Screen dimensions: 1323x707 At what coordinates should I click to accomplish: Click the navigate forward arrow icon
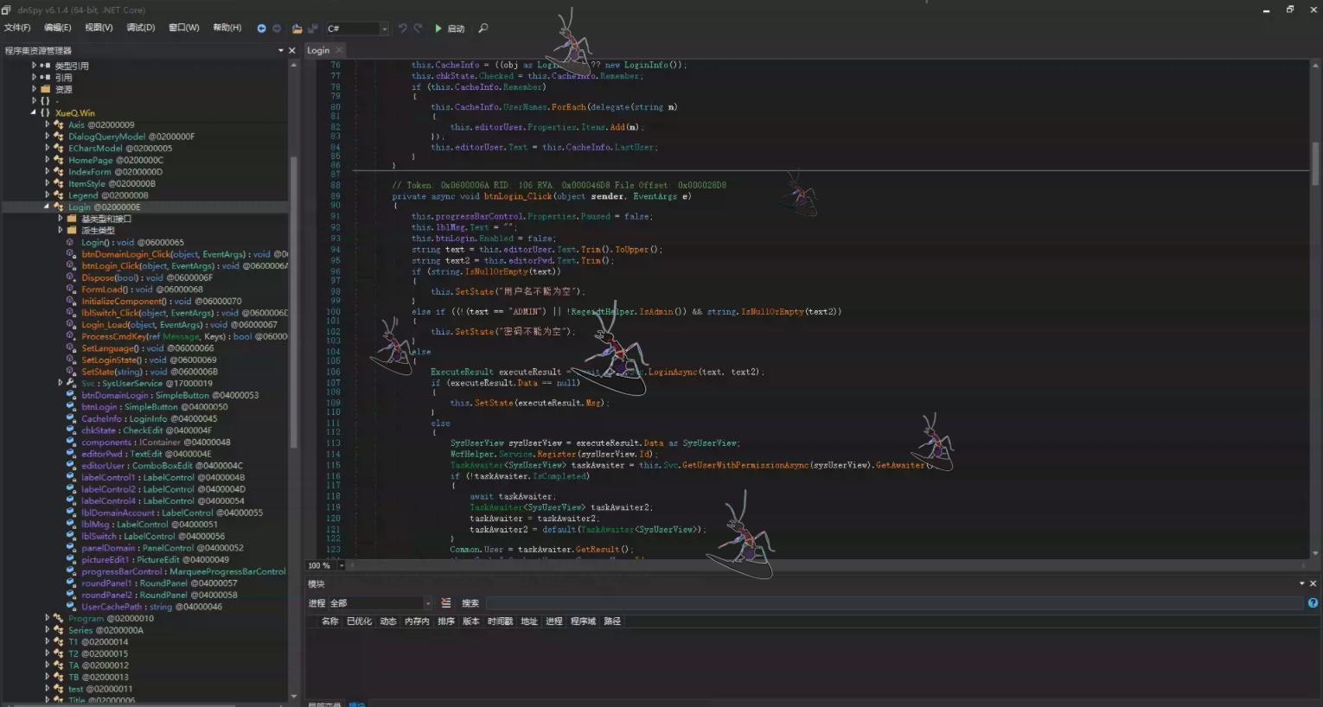pyautogui.click(x=277, y=29)
